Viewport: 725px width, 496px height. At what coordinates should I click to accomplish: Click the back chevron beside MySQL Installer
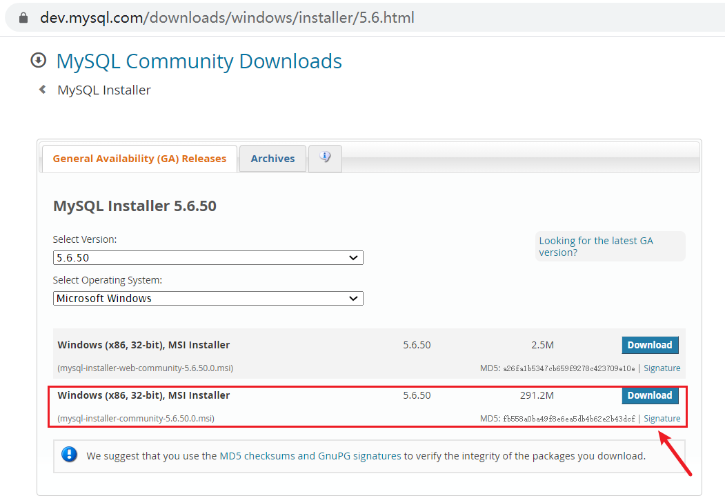[43, 89]
